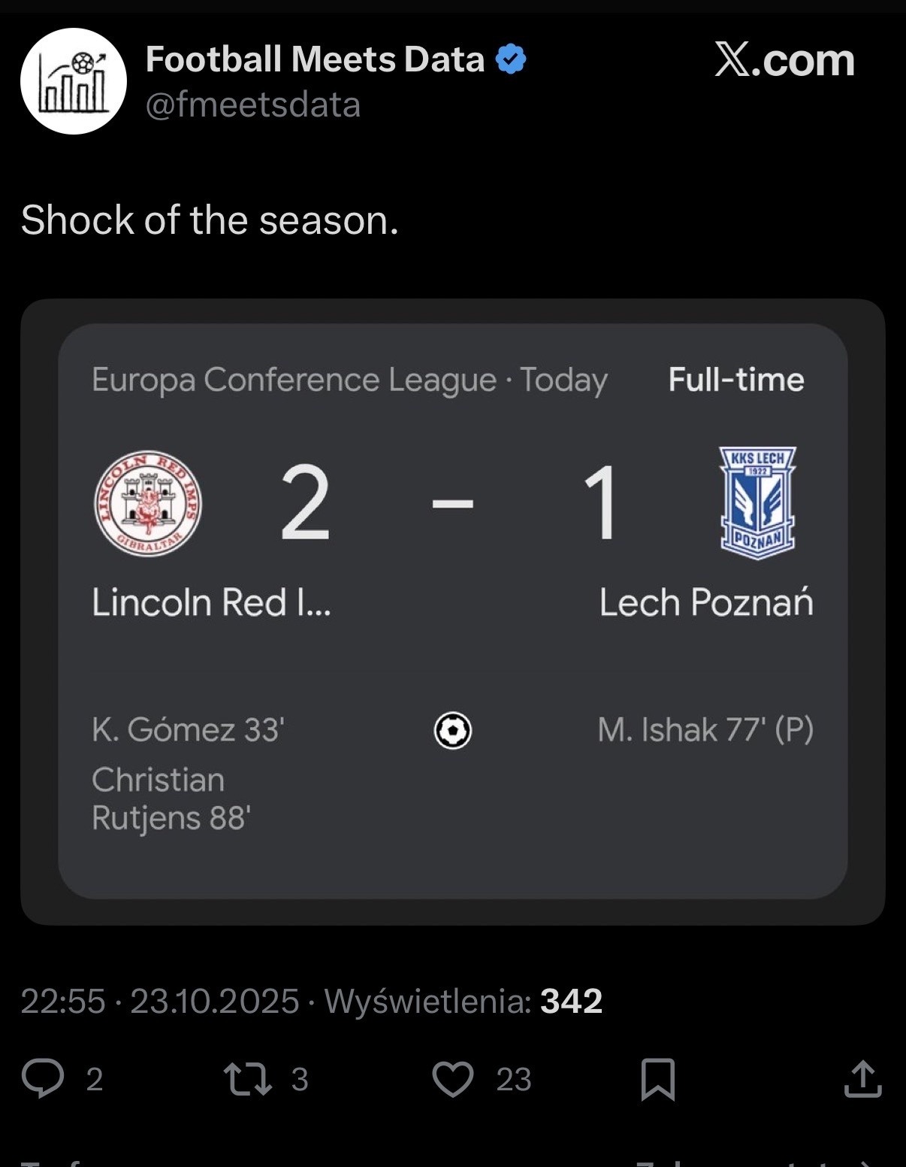The width and height of the screenshot is (906, 1167).
Task: Click the Europa Conference League heading
Action: [x=294, y=380]
